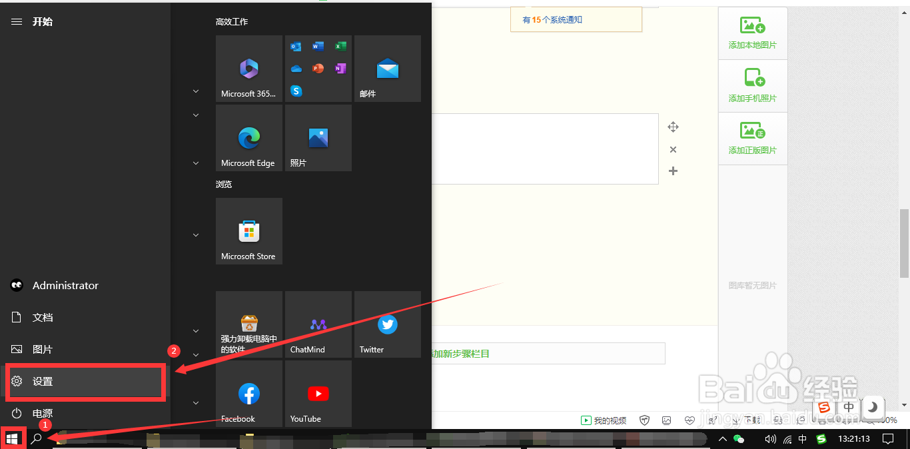Viewport: 910px width, 449px height.
Task: Show hidden tray icons chevron
Action: point(722,439)
